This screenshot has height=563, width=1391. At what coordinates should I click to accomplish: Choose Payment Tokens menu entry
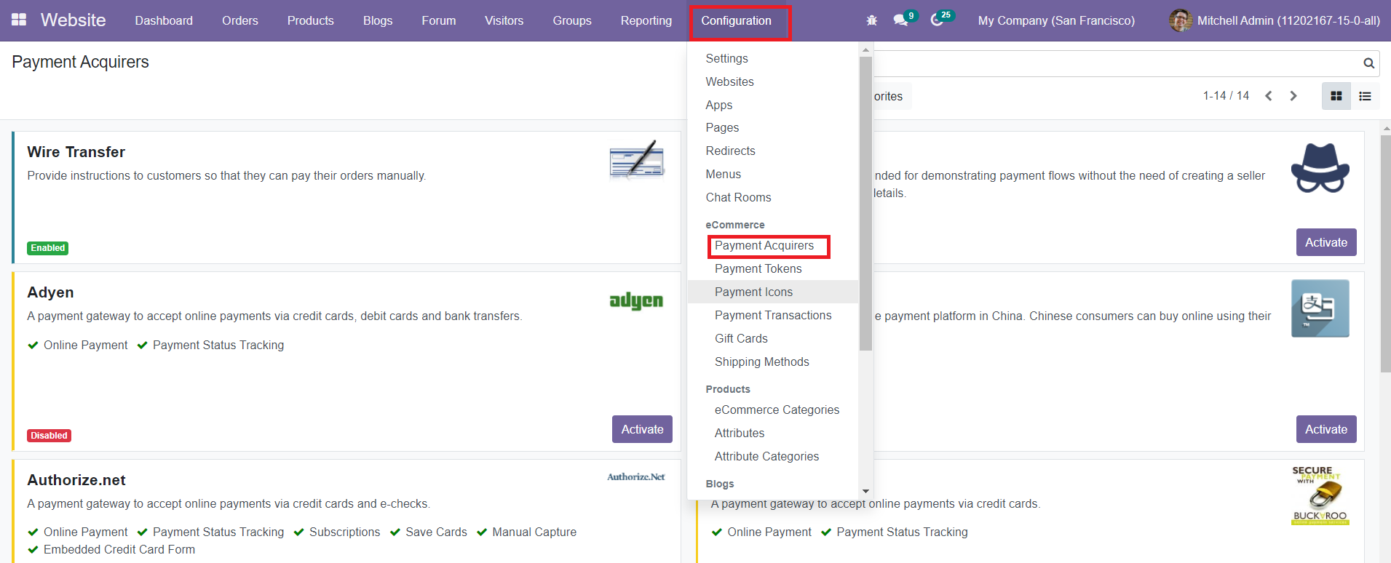pos(758,268)
